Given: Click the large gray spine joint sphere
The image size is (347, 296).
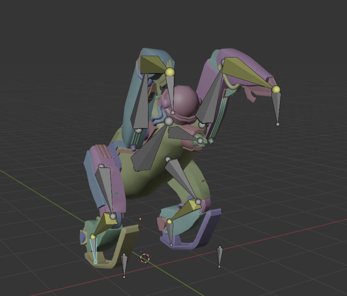Looking at the screenshot, I should point(169,121).
